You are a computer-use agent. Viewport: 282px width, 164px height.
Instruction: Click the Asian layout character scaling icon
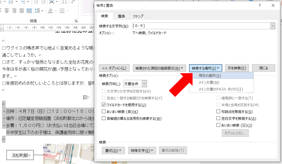(52, 2)
